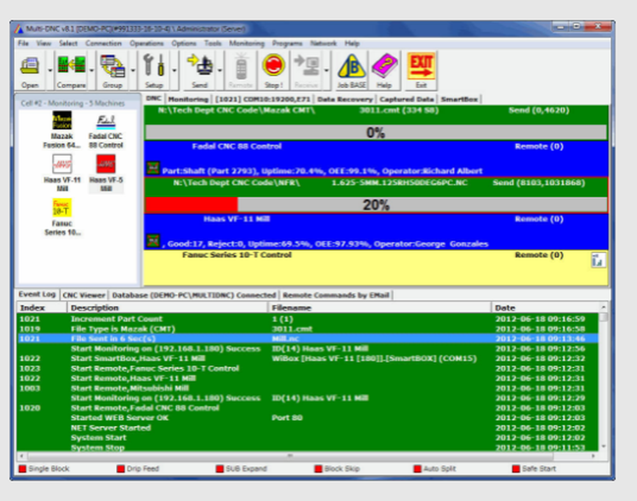This screenshot has width=637, height=501.
Task: Open the Operations menu
Action: 147,43
